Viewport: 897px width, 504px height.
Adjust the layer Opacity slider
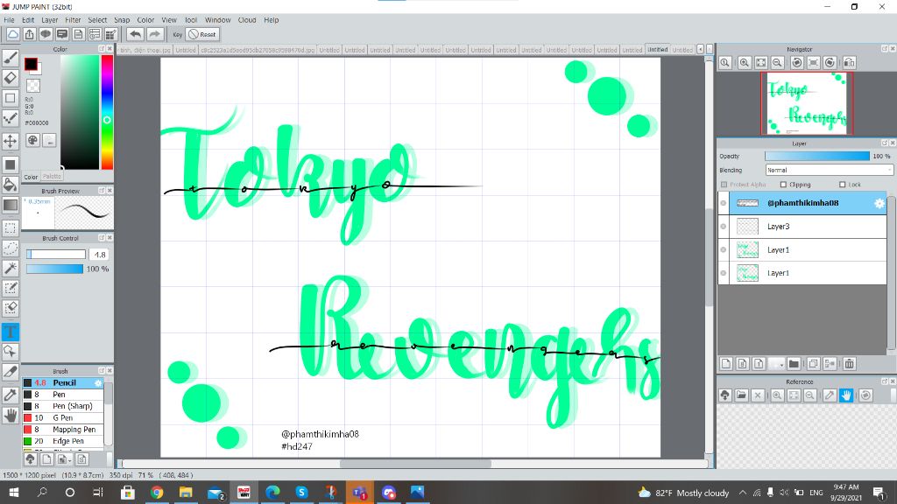tap(817, 156)
